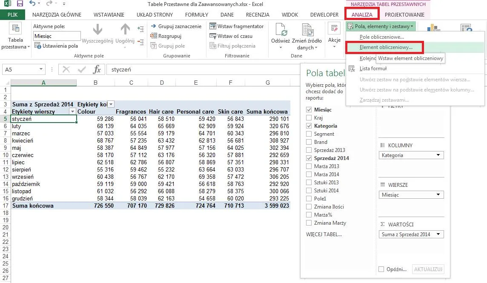Switch to PROJEKTOWANIE ribbon tab
The height and width of the screenshot is (283, 487).
point(404,14)
